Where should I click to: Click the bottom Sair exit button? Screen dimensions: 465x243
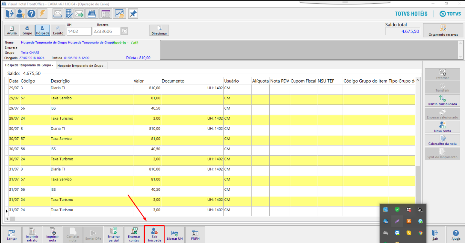point(435,235)
